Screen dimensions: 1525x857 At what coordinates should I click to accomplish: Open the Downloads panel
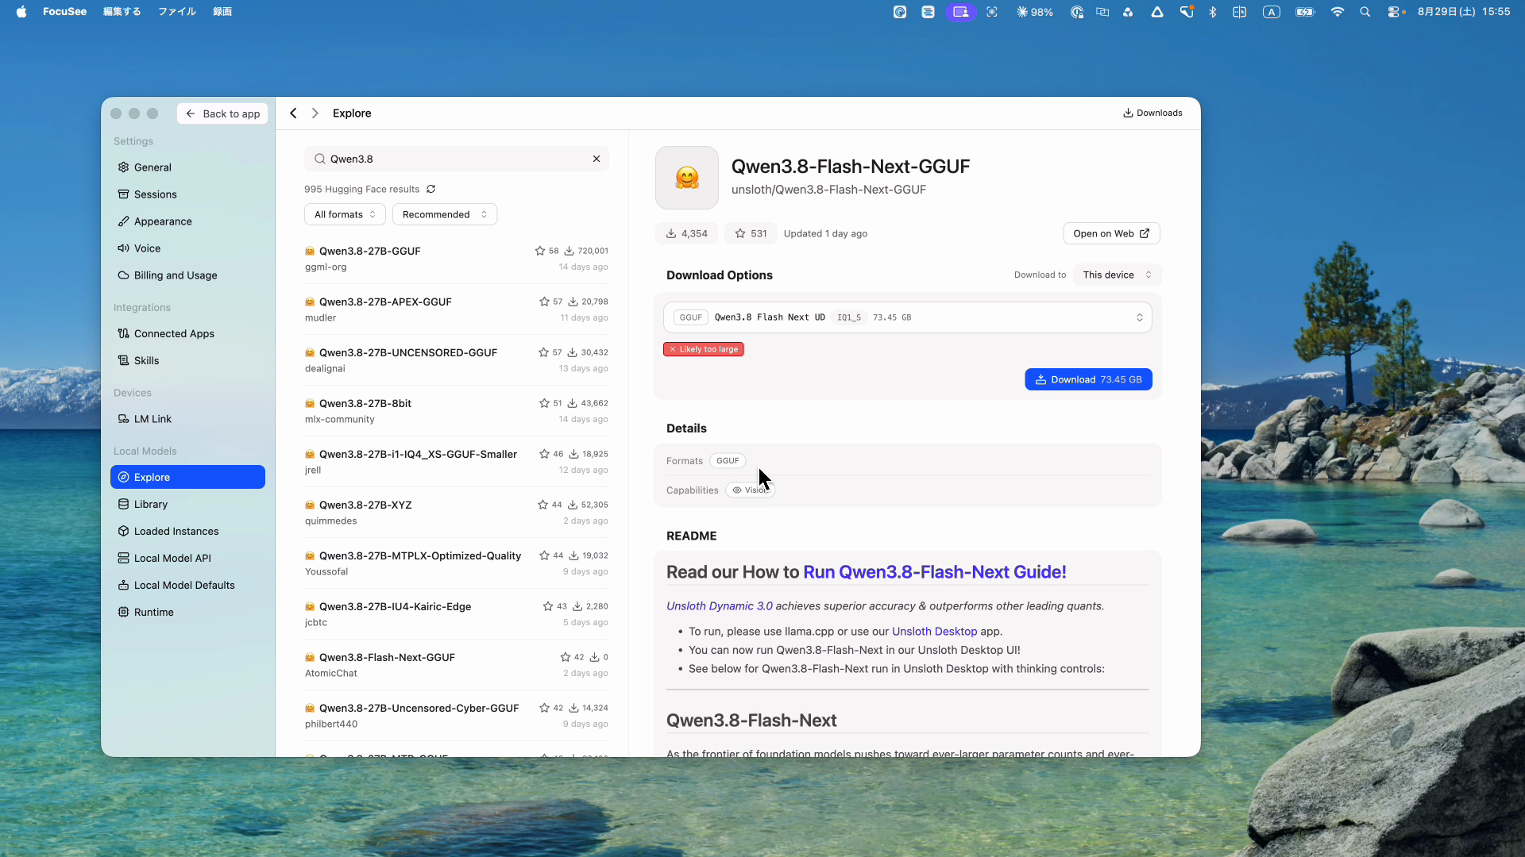[1152, 113]
